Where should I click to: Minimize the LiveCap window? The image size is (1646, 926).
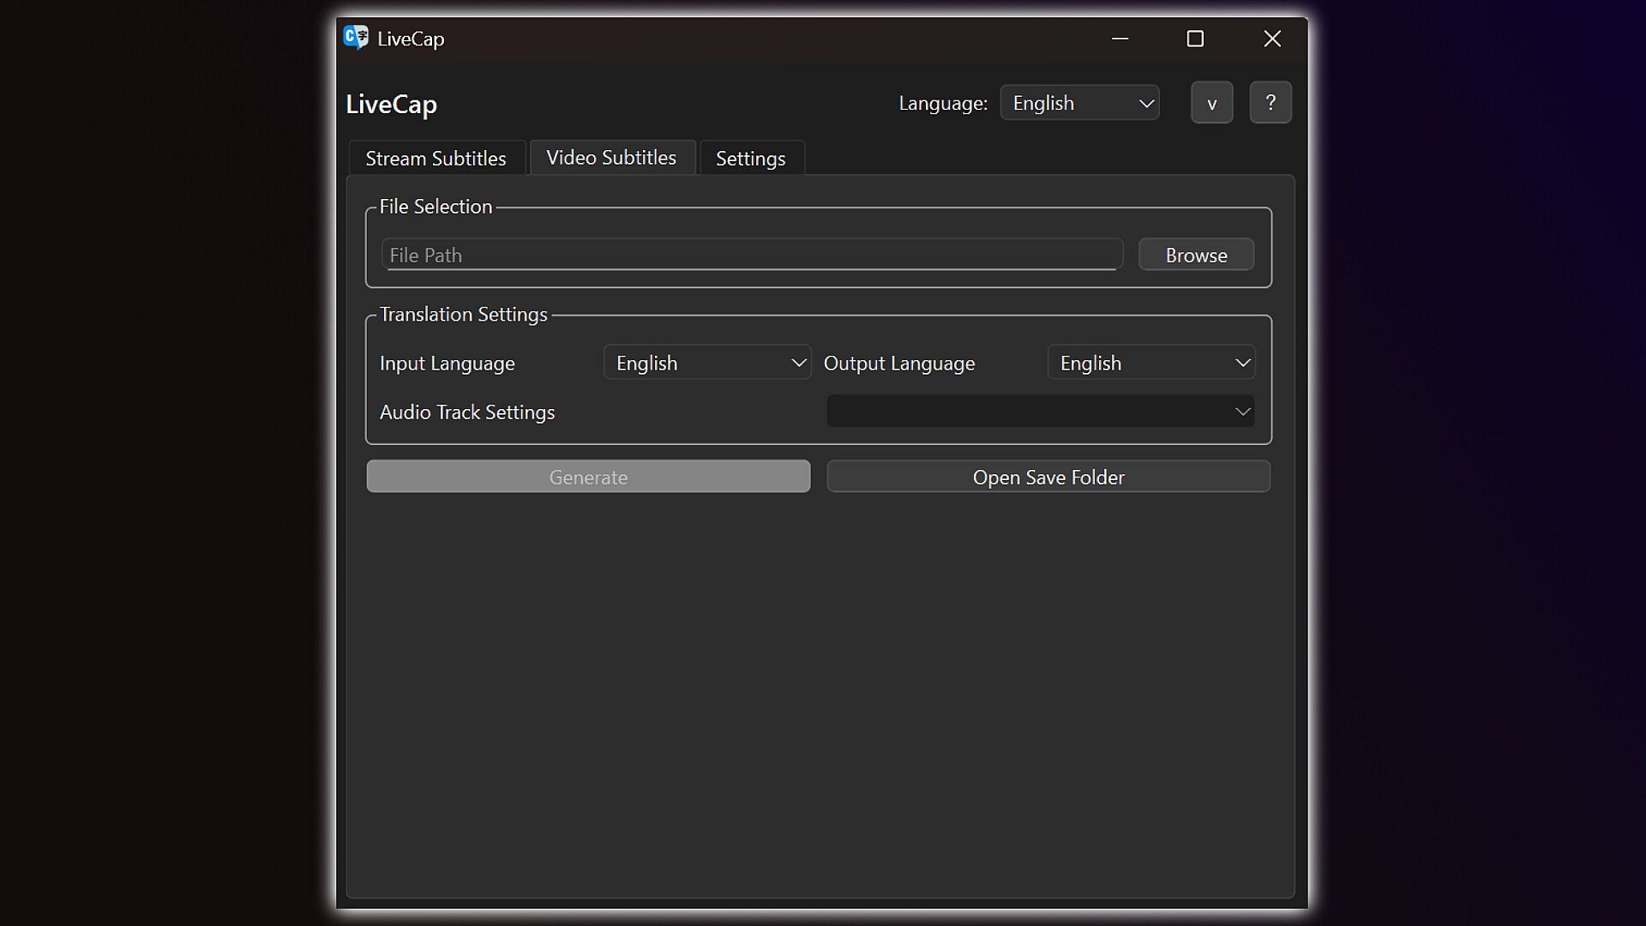pos(1120,39)
